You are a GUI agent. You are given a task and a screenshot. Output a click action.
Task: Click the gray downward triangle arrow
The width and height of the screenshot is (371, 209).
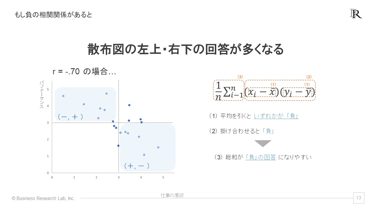[x=263, y=144]
